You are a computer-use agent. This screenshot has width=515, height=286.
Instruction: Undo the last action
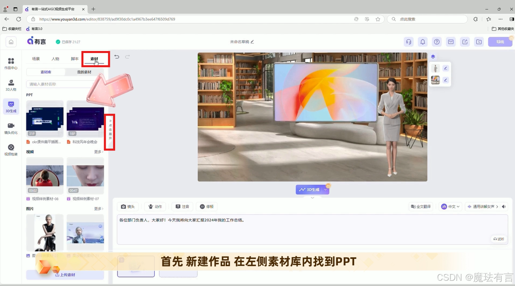click(117, 57)
